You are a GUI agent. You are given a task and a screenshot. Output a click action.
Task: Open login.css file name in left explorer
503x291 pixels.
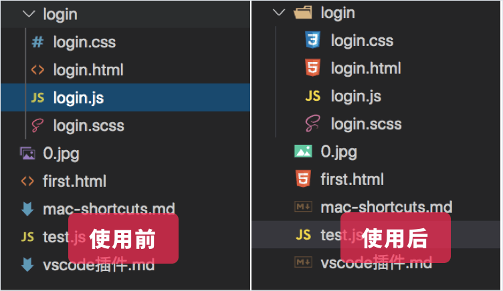point(84,42)
